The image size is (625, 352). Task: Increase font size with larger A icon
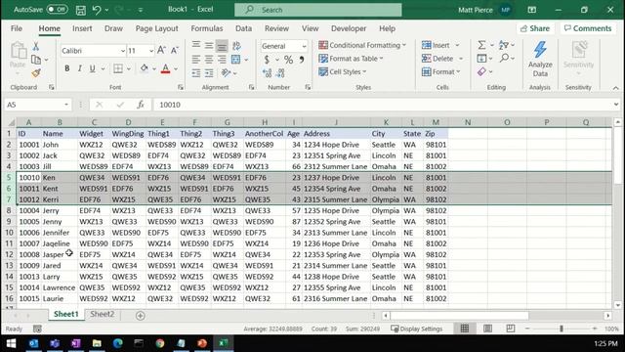pyautogui.click(x=161, y=50)
